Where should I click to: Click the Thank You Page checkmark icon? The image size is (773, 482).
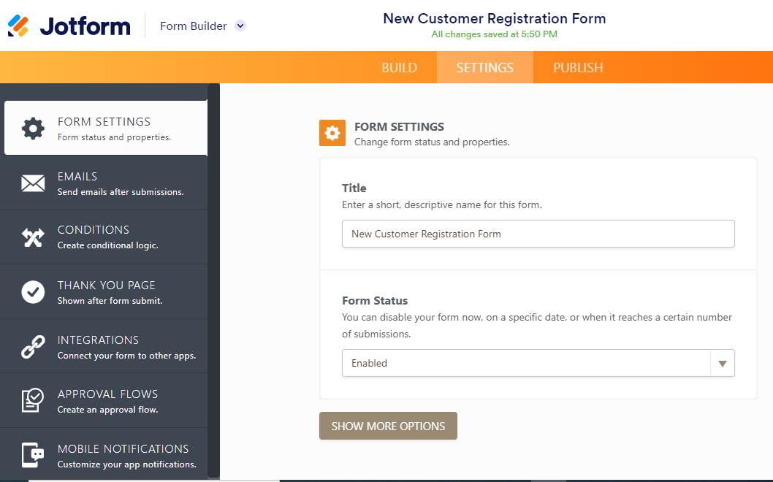pos(33,292)
